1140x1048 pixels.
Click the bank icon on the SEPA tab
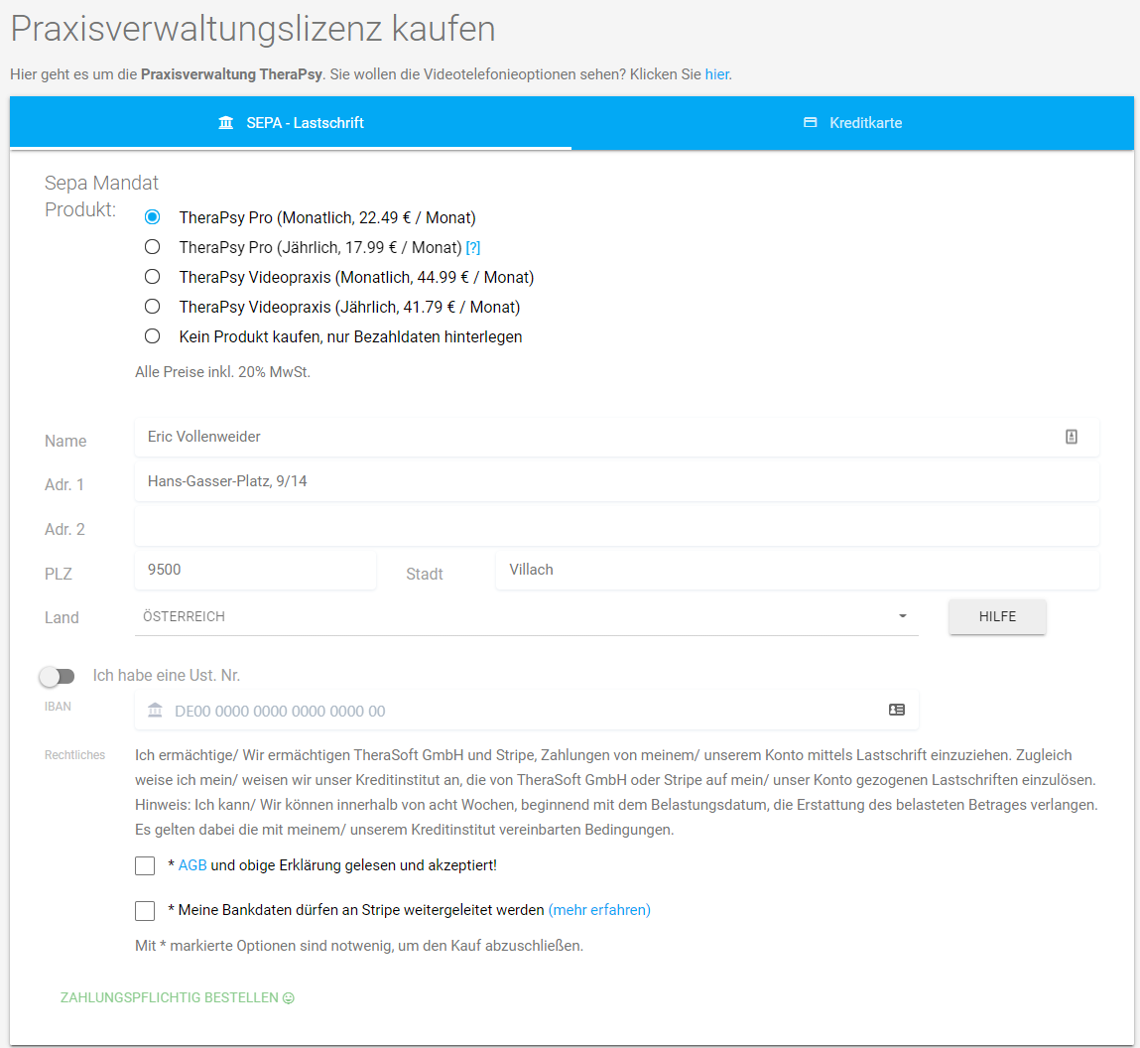(x=226, y=123)
